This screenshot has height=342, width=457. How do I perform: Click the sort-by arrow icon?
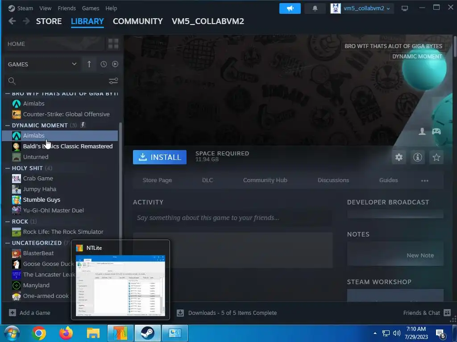(x=89, y=64)
